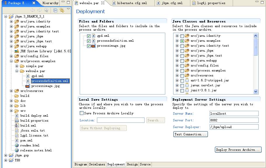This screenshot has height=168, width=266.
Task: Close the Package Explorer view with X
Action: point(34,3)
